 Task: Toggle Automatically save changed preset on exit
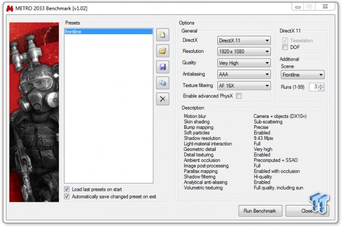67,197
